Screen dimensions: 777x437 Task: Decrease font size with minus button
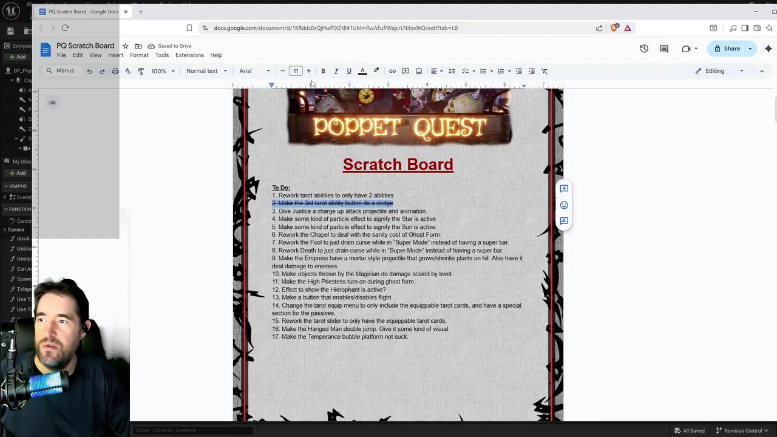point(282,71)
